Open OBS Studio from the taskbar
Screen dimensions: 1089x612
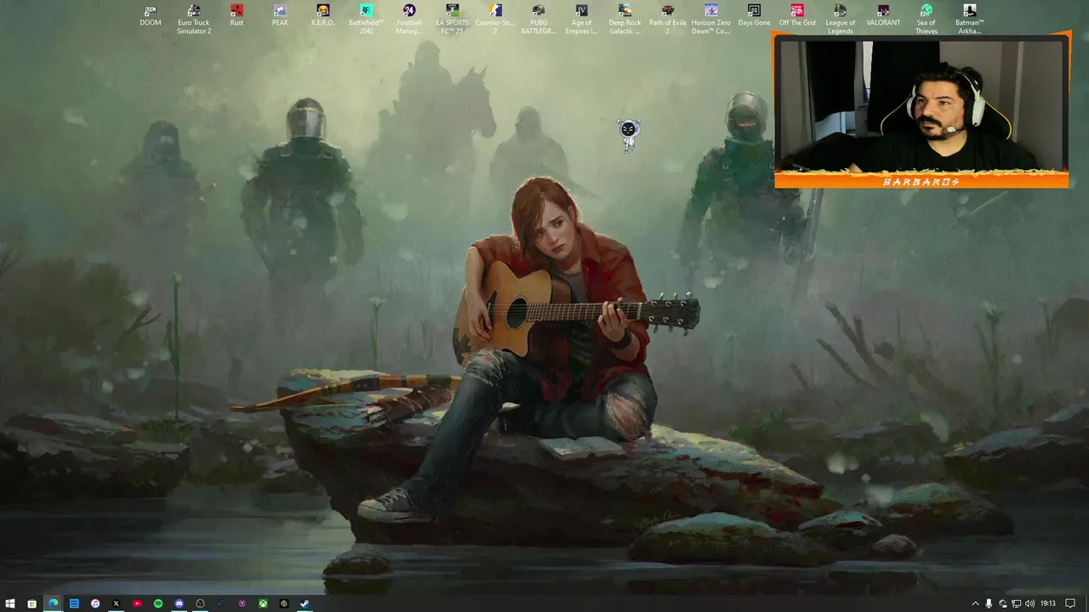pyautogui.click(x=200, y=603)
